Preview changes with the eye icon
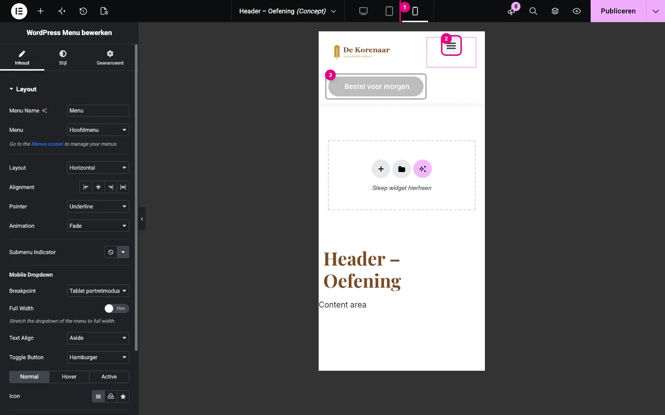 tap(577, 11)
